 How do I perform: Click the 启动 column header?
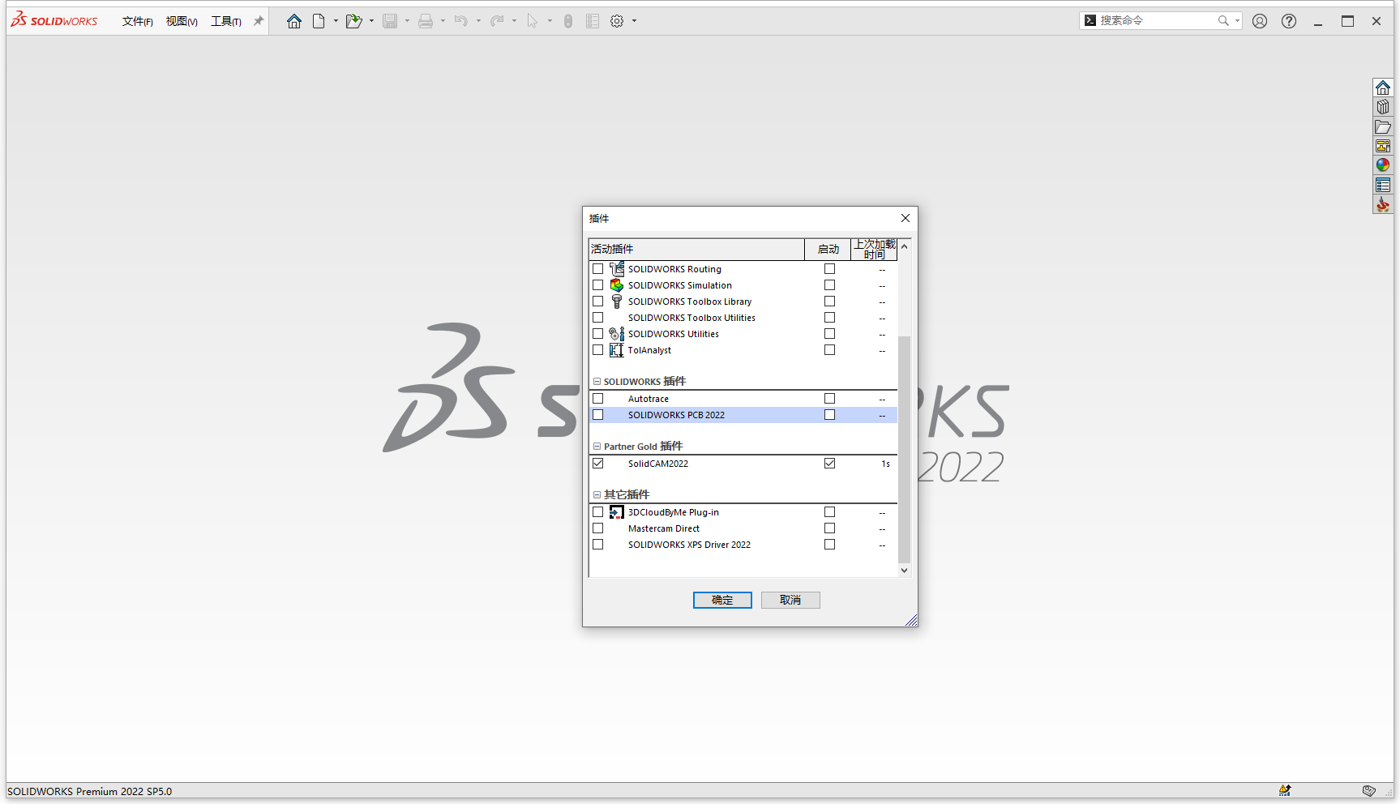828,249
